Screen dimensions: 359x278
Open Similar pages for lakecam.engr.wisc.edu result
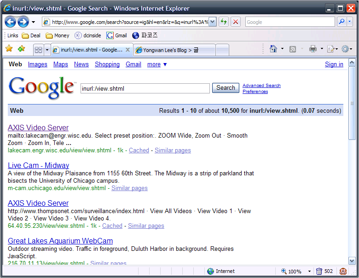click(173, 150)
